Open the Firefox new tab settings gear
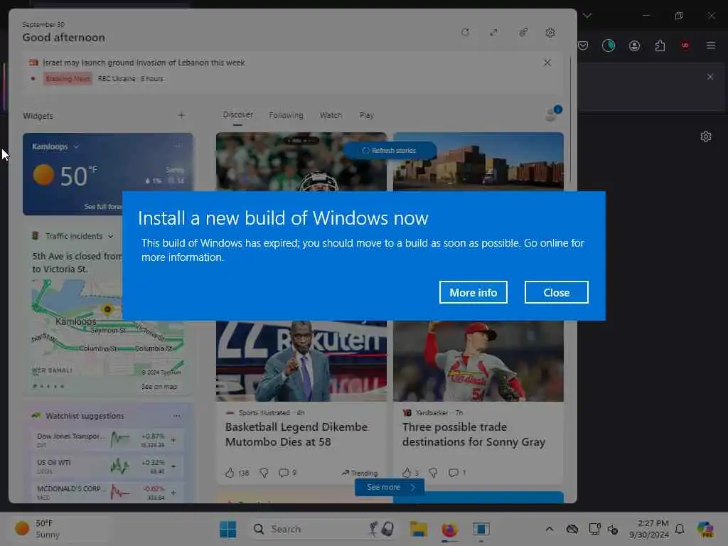The width and height of the screenshot is (728, 546). [x=706, y=136]
